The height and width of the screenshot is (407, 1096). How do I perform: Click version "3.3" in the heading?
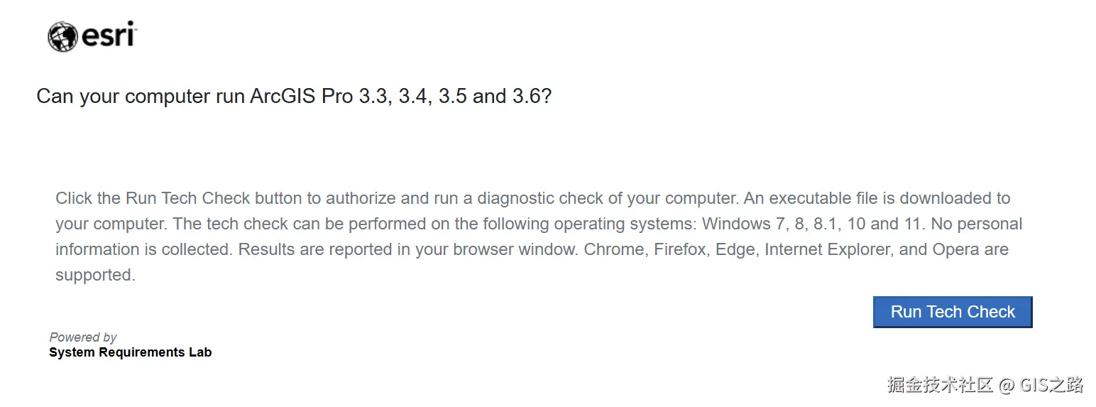373,97
